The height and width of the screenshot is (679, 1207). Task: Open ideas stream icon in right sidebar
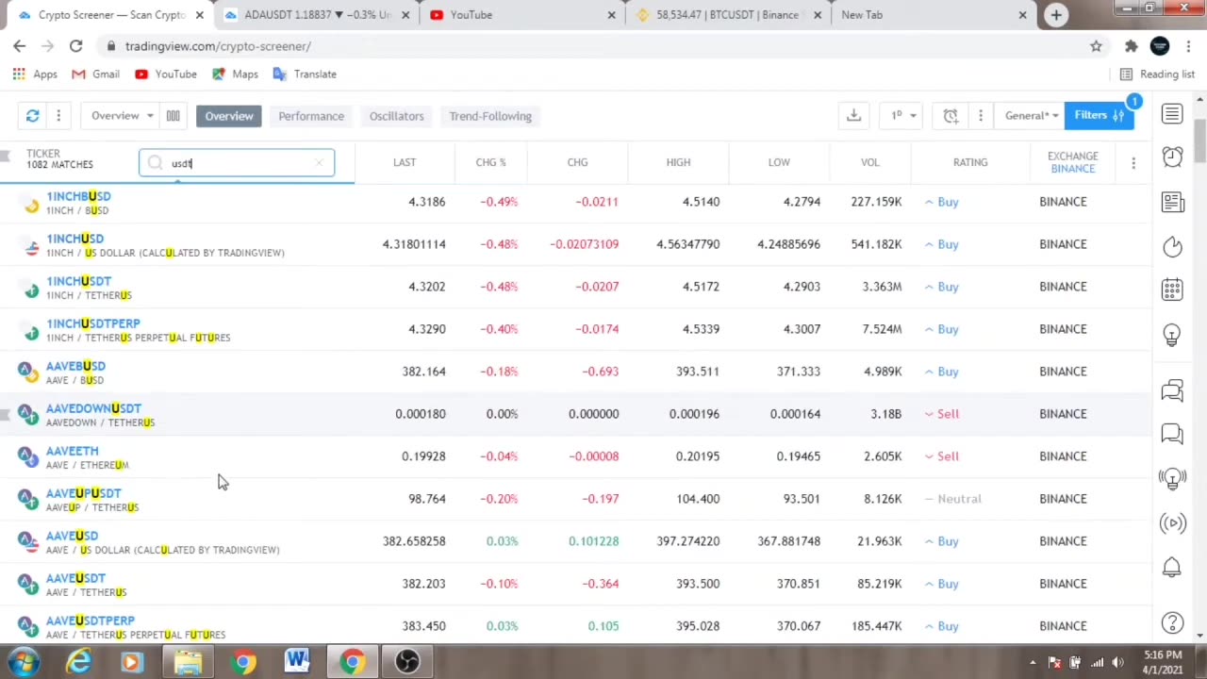click(x=1172, y=478)
